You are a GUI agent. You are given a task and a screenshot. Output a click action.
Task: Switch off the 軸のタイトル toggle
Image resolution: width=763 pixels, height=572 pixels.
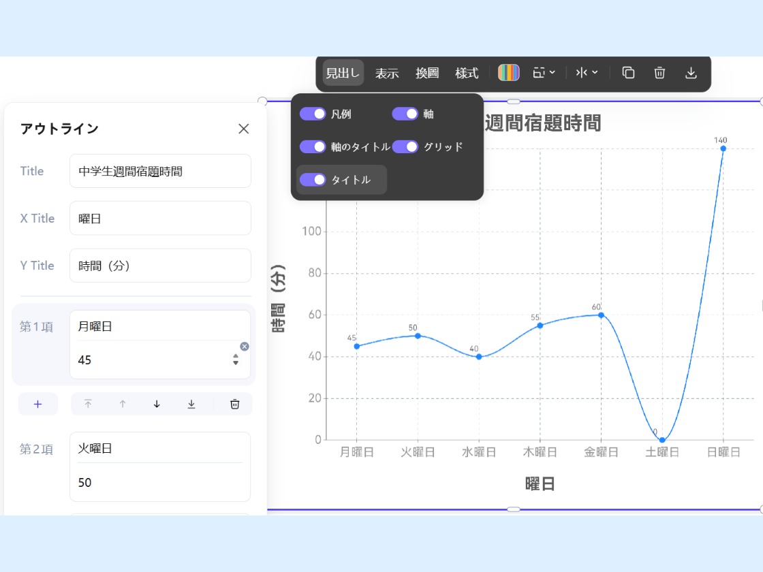(313, 146)
